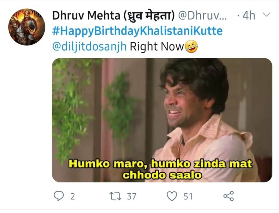
Task: Click the retweet count 37
Action: (132, 196)
